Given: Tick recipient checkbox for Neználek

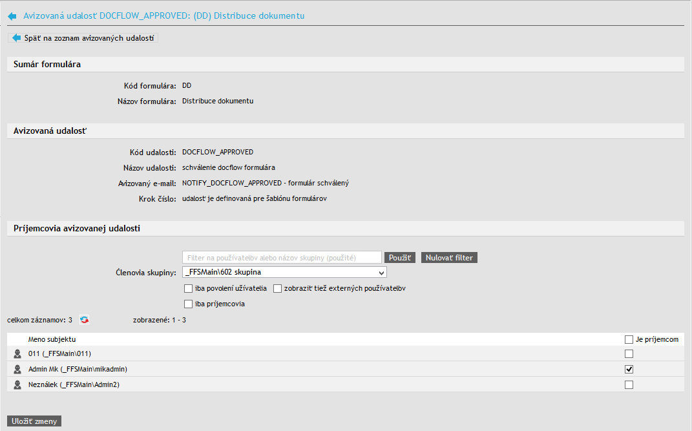Looking at the screenshot, I should pos(629,385).
